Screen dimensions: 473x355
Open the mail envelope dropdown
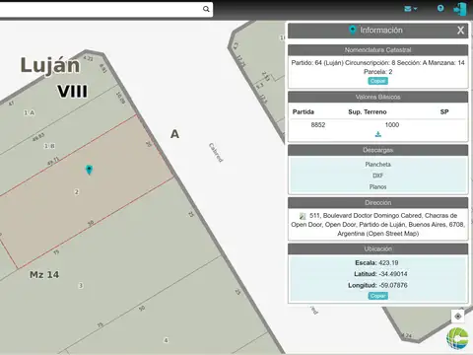(410, 9)
